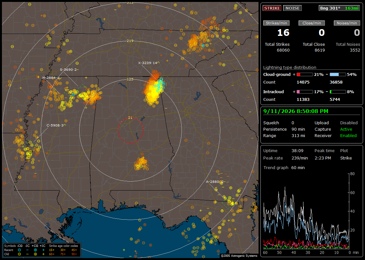Click the green date and time display
Viewport: 365px width, 260px height.
point(296,111)
